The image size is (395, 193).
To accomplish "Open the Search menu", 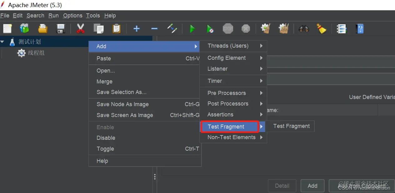I will 35,16.
